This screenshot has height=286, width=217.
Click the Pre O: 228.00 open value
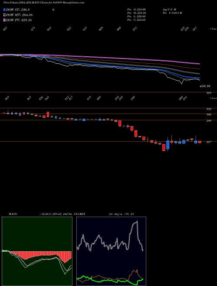(x=136, y=10)
